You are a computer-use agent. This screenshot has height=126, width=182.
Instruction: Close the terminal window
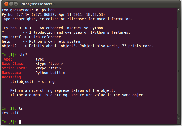(4, 4)
